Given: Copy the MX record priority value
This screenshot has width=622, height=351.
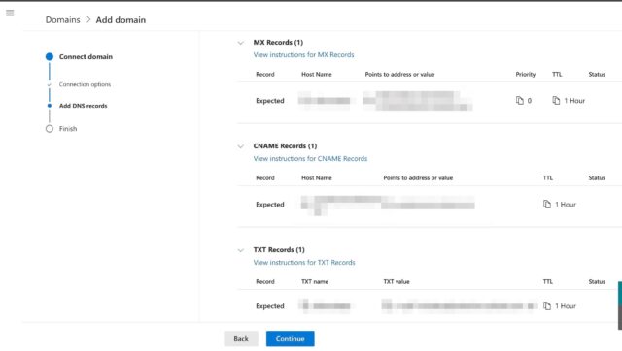Looking at the screenshot, I should 520,101.
